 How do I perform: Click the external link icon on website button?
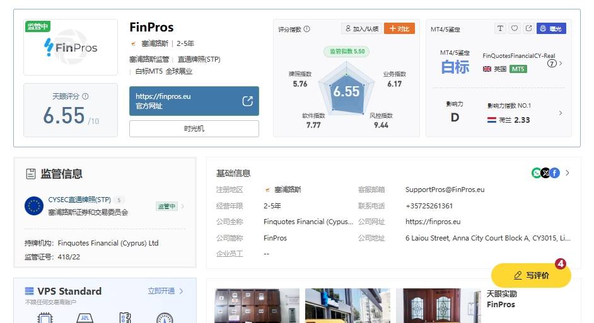tap(247, 101)
